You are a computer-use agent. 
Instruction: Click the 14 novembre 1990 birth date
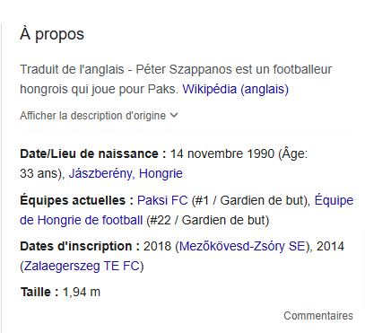pos(222,153)
